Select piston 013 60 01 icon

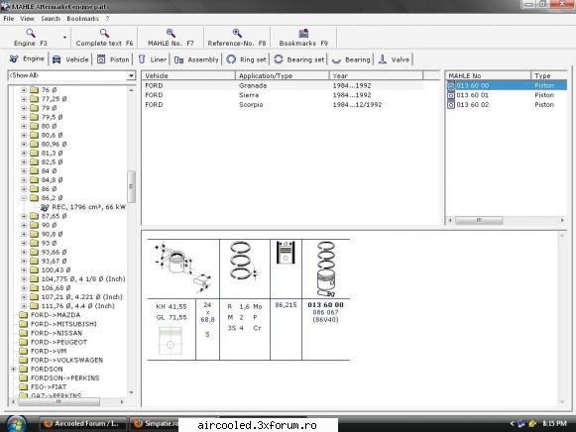(451, 95)
